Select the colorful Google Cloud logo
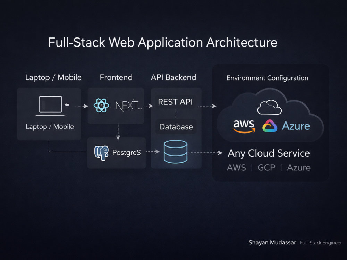This screenshot has width=347, height=260. (270, 126)
